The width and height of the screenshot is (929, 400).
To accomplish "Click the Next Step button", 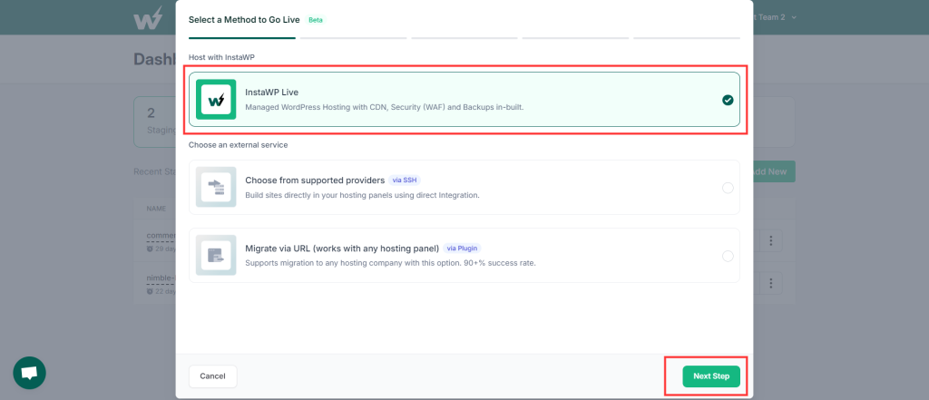I will click(711, 376).
